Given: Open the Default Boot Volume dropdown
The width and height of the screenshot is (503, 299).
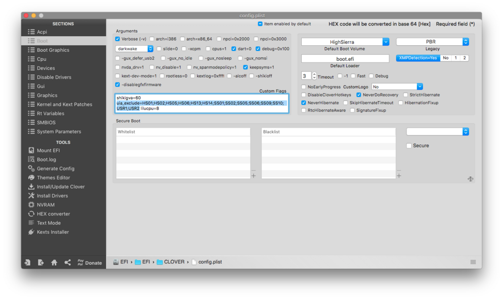Looking at the screenshot, I should pyautogui.click(x=385, y=42).
